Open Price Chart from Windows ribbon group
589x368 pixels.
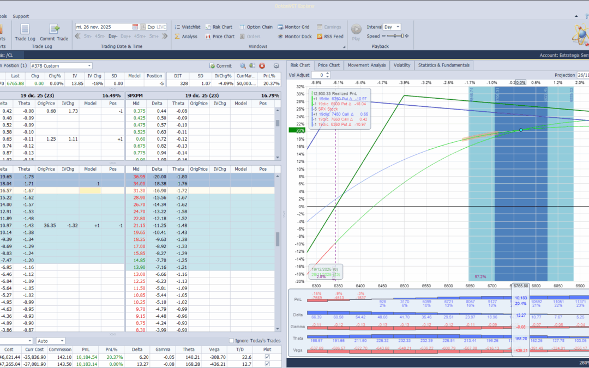(220, 37)
